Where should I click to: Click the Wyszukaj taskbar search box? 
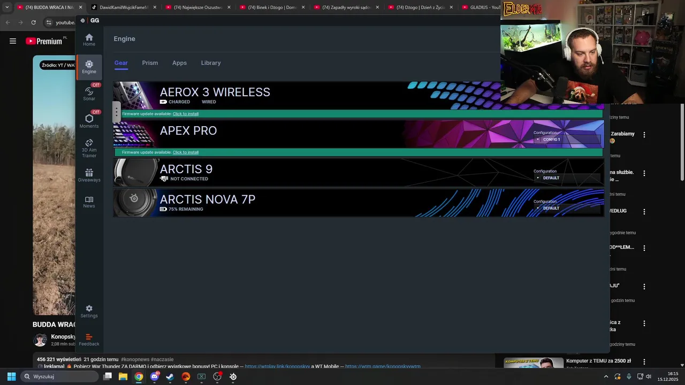tap(60, 376)
